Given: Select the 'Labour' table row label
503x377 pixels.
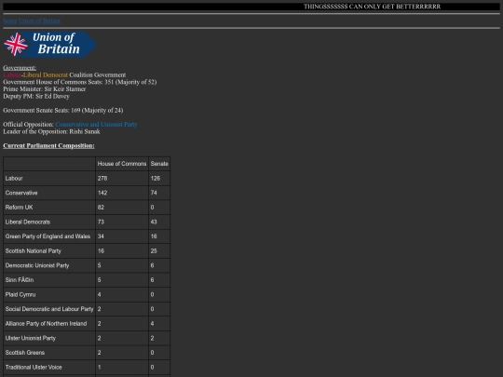Looking at the screenshot, I should (x=14, y=178).
